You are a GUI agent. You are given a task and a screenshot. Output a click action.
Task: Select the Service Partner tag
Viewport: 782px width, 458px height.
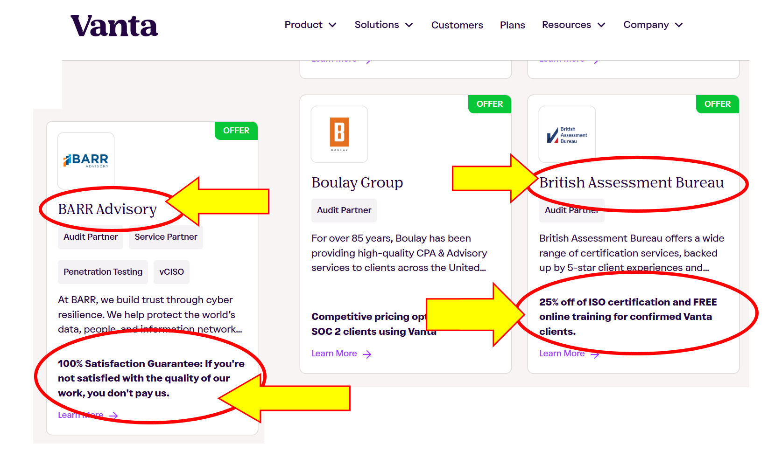click(166, 237)
